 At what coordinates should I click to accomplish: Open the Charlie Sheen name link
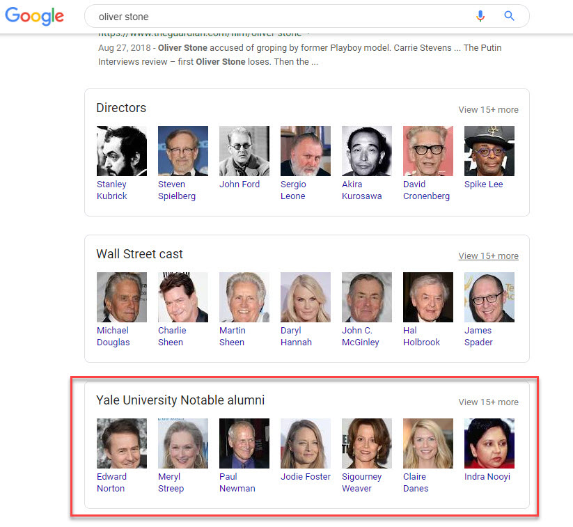(x=171, y=336)
